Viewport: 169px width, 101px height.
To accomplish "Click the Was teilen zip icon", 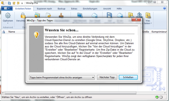I will 148,15.
